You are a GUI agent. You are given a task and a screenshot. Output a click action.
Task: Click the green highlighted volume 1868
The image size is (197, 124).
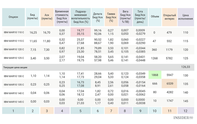pos(155,75)
